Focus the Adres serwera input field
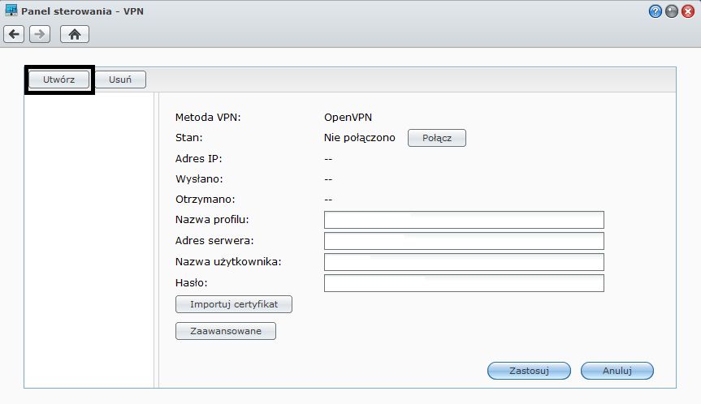 [464, 241]
